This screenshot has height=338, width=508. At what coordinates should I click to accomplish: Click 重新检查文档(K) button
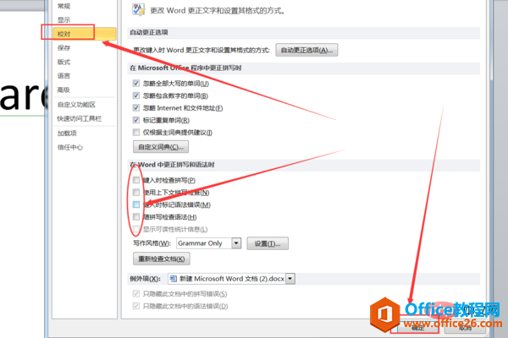[162, 259]
